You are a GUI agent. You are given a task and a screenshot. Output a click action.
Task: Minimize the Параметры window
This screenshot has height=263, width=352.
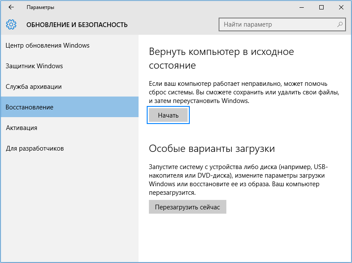(302, 7)
